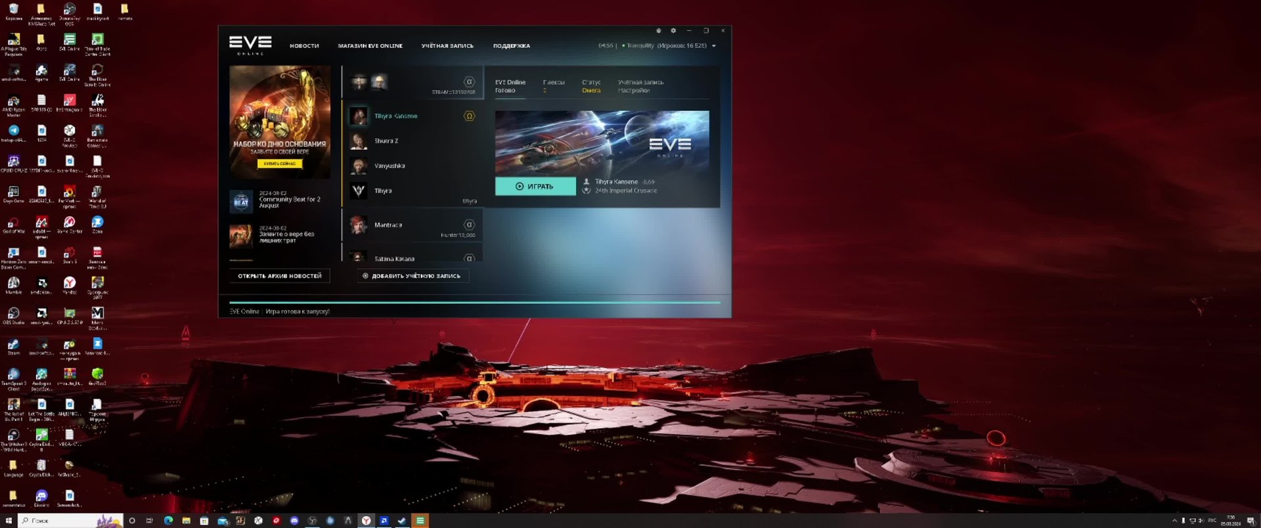Open Microsoft Edge from taskbar
The image size is (1261, 528).
click(168, 521)
